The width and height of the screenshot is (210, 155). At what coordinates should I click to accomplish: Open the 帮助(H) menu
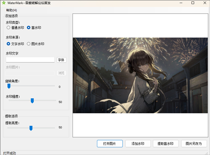pyautogui.click(x=12, y=10)
